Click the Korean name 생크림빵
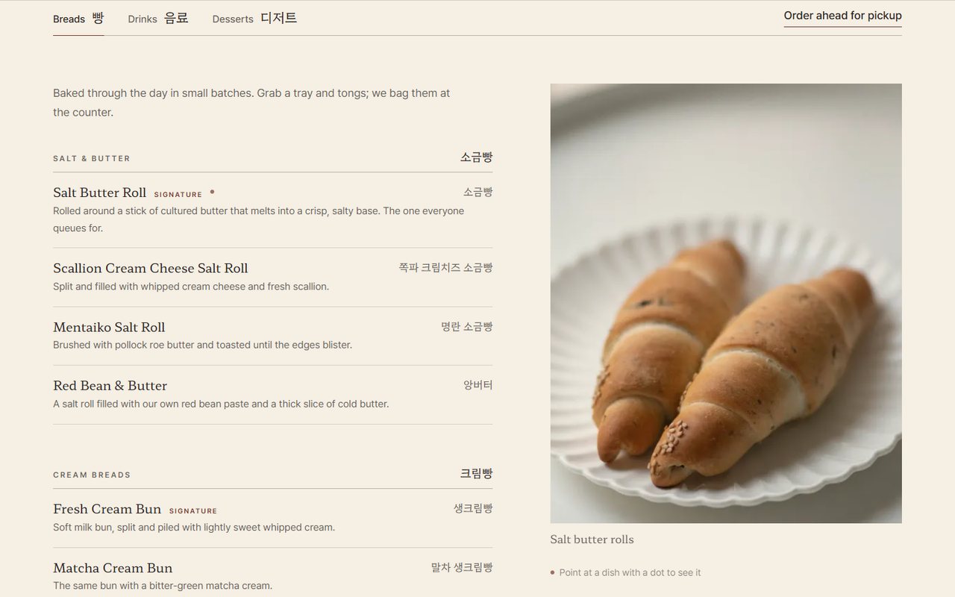Viewport: 955px width, 597px height. [473, 509]
